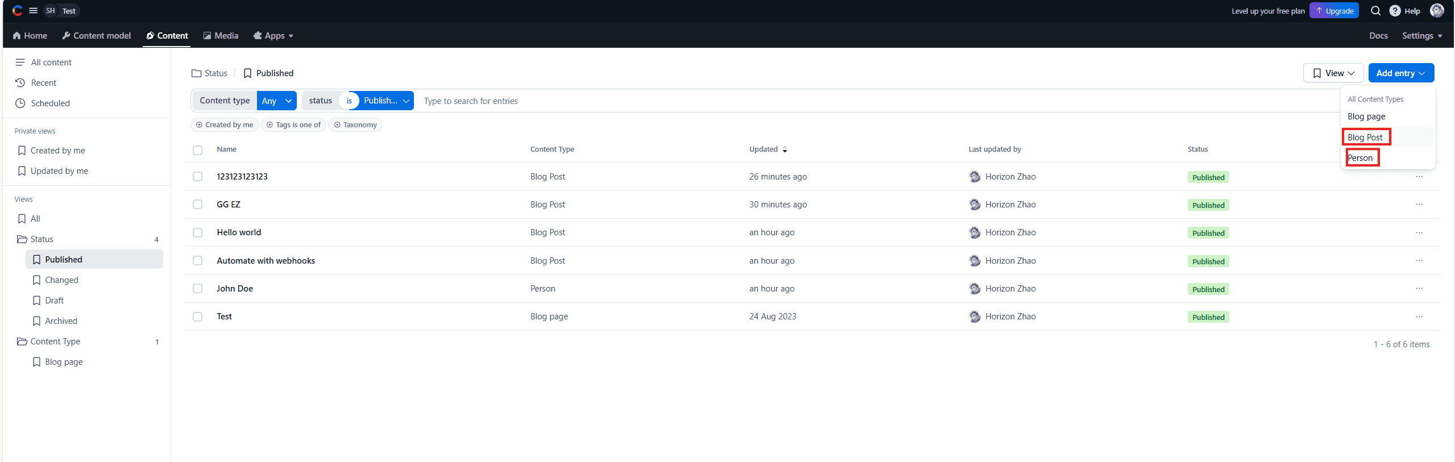
Task: Expand the Settings menu dropdown
Action: pyautogui.click(x=1422, y=36)
